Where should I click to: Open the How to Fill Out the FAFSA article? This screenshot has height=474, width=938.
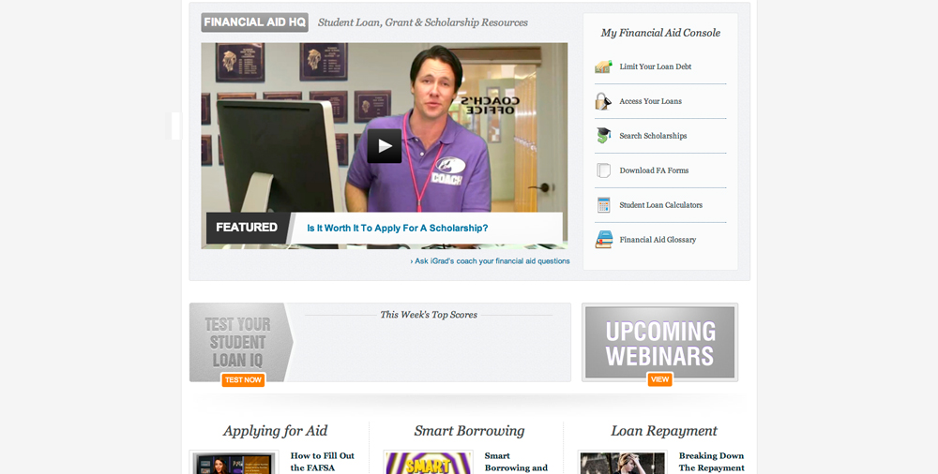[322, 462]
